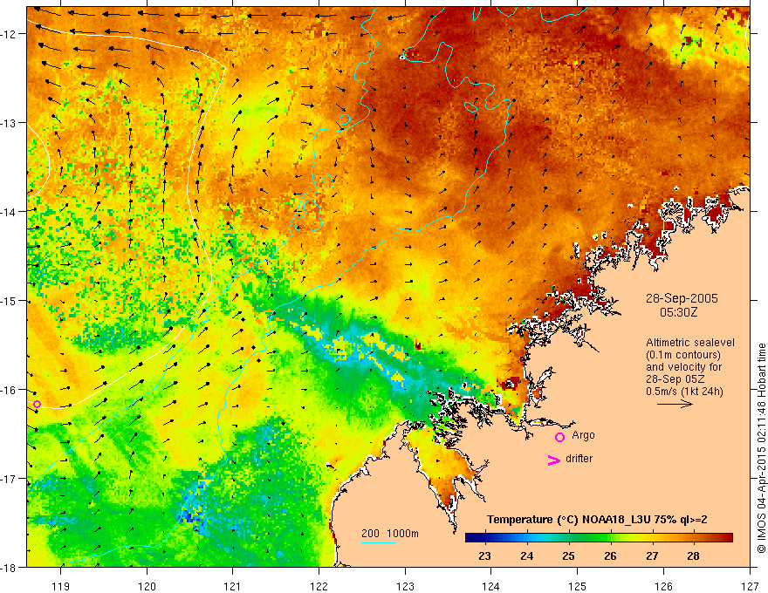Click the colorbar tick label 26
The width and height of the screenshot is (768, 593).
pyautogui.click(x=610, y=556)
